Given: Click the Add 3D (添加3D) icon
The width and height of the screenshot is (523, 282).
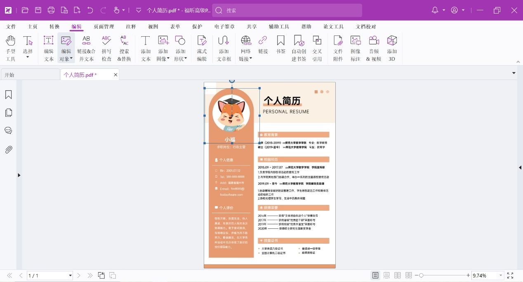Looking at the screenshot, I should click(392, 48).
